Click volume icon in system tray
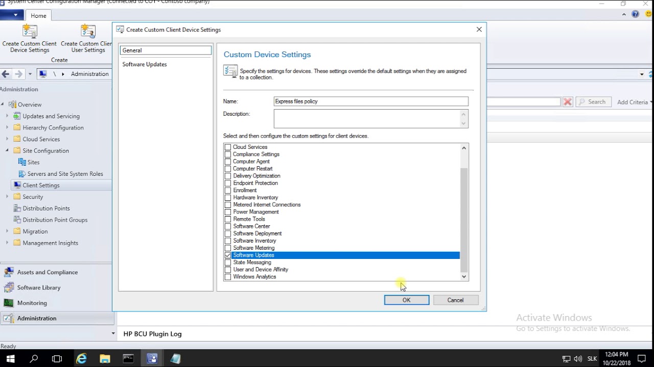654x367 pixels. (578, 359)
